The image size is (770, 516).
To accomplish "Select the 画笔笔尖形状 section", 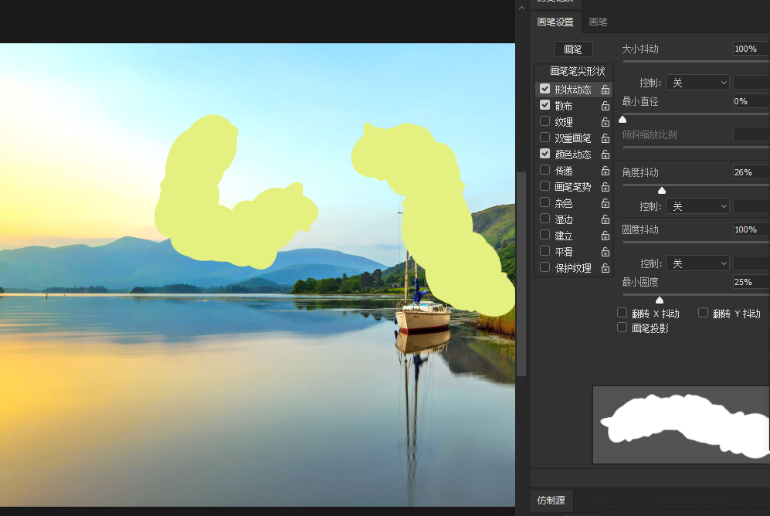I will [574, 72].
